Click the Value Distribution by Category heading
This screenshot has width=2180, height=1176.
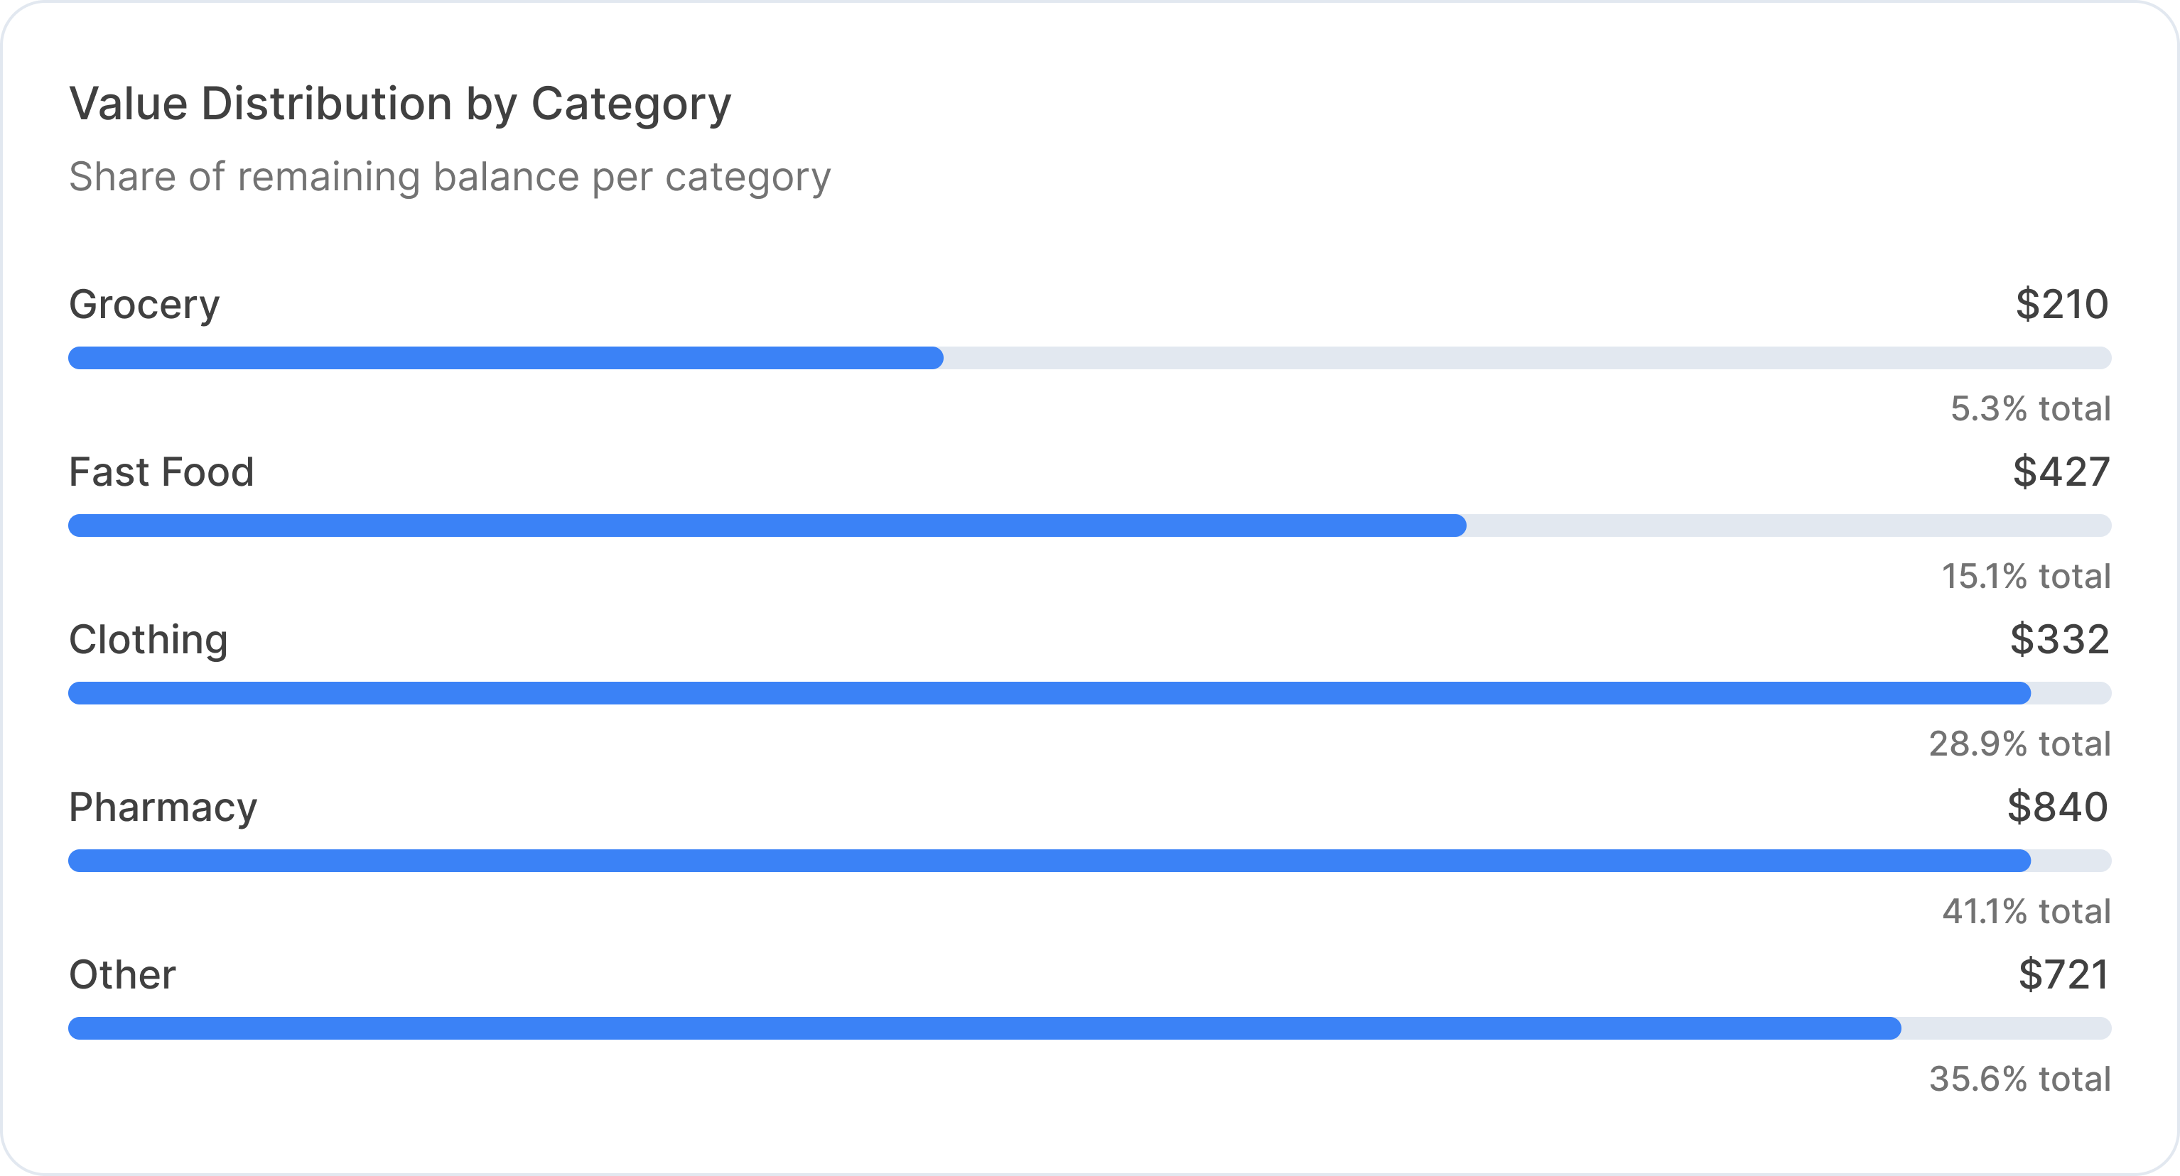pos(399,104)
